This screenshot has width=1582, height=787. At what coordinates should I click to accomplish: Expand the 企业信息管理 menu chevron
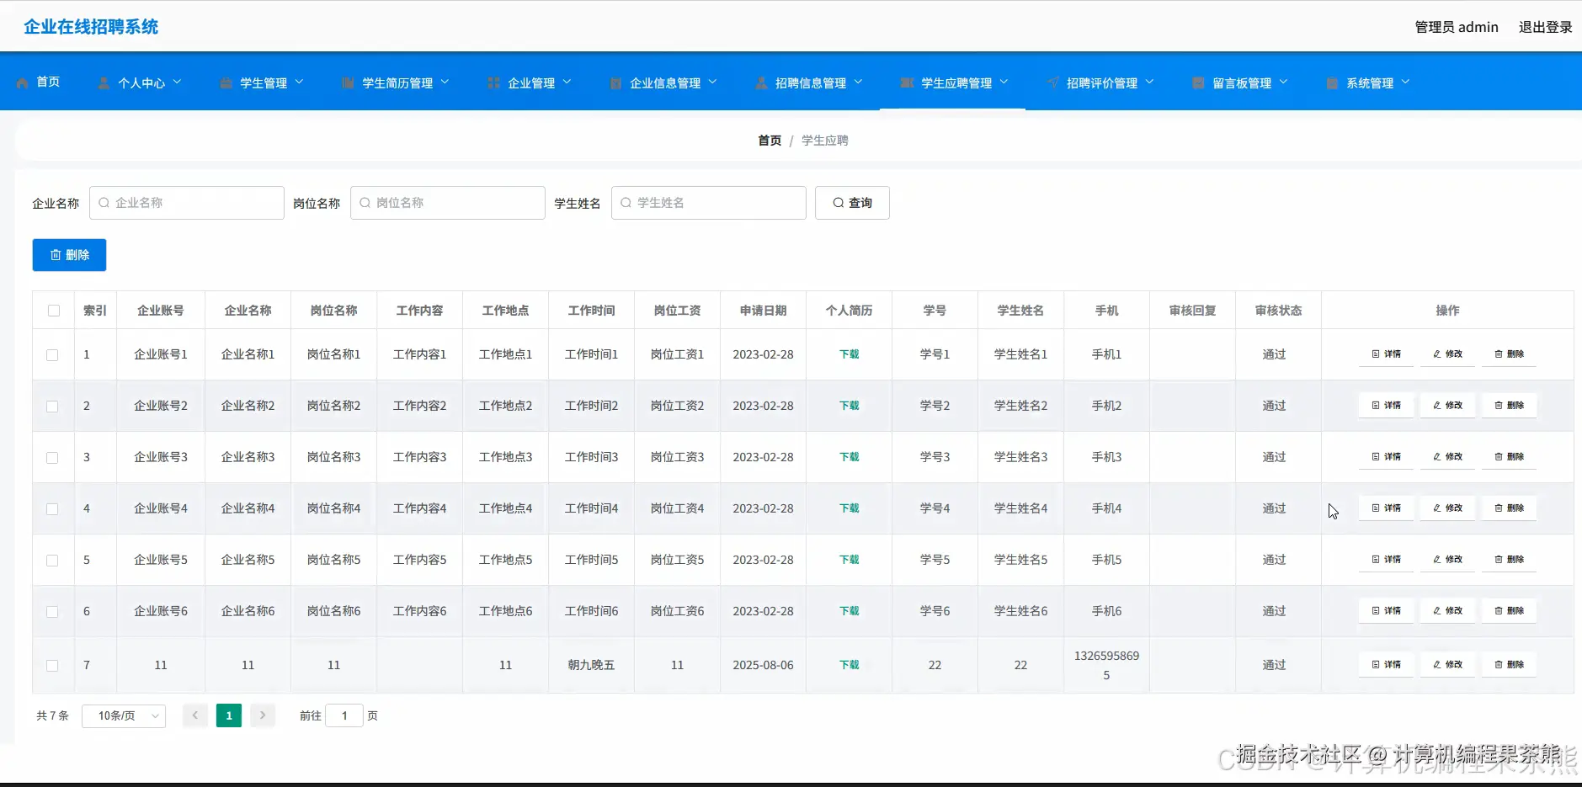tap(712, 82)
